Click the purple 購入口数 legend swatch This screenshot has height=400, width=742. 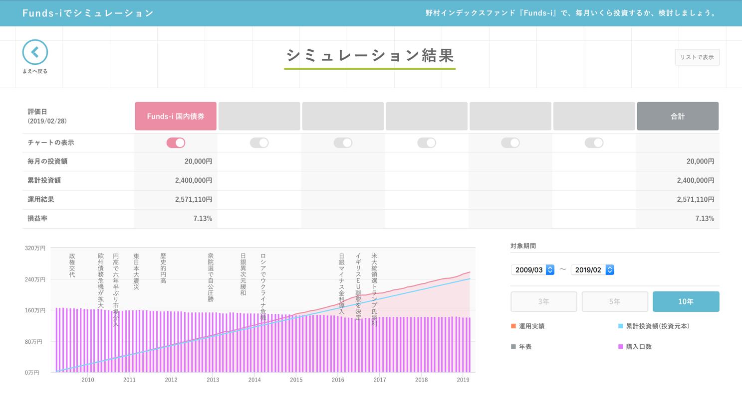pos(621,347)
